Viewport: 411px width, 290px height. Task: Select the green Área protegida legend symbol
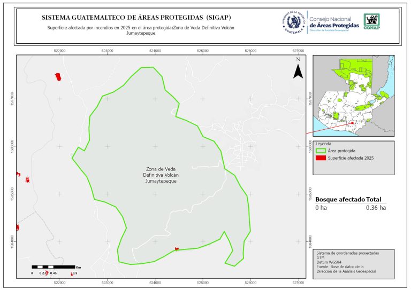click(x=321, y=151)
